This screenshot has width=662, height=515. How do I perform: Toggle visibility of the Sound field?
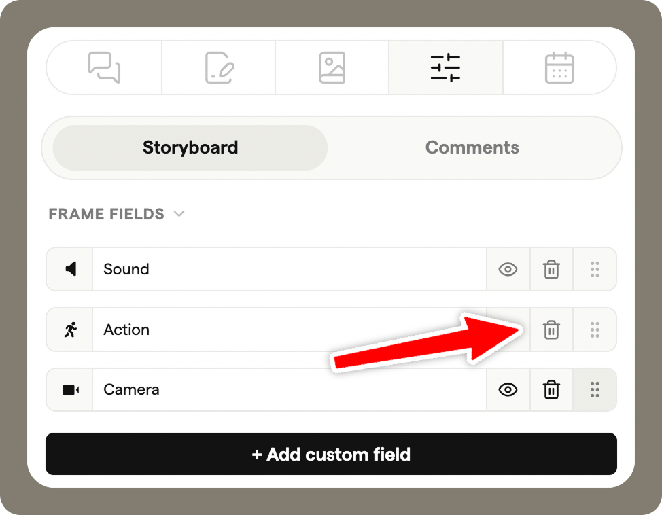(x=508, y=269)
